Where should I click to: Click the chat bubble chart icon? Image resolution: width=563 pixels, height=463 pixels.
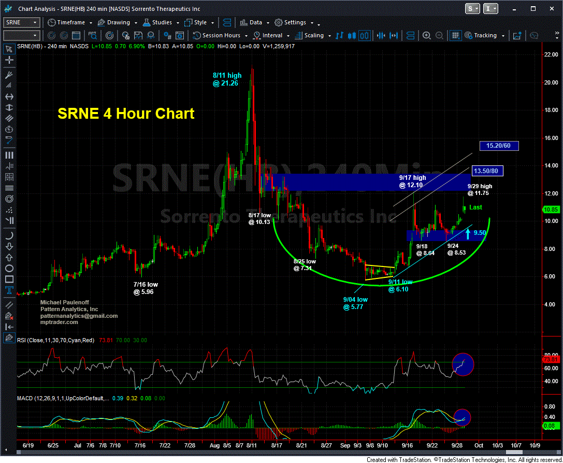click(534, 36)
